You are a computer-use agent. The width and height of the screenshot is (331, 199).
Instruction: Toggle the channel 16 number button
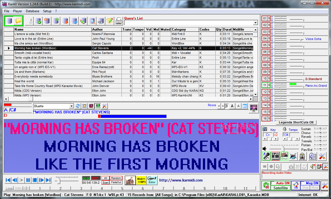[x=265, y=119]
